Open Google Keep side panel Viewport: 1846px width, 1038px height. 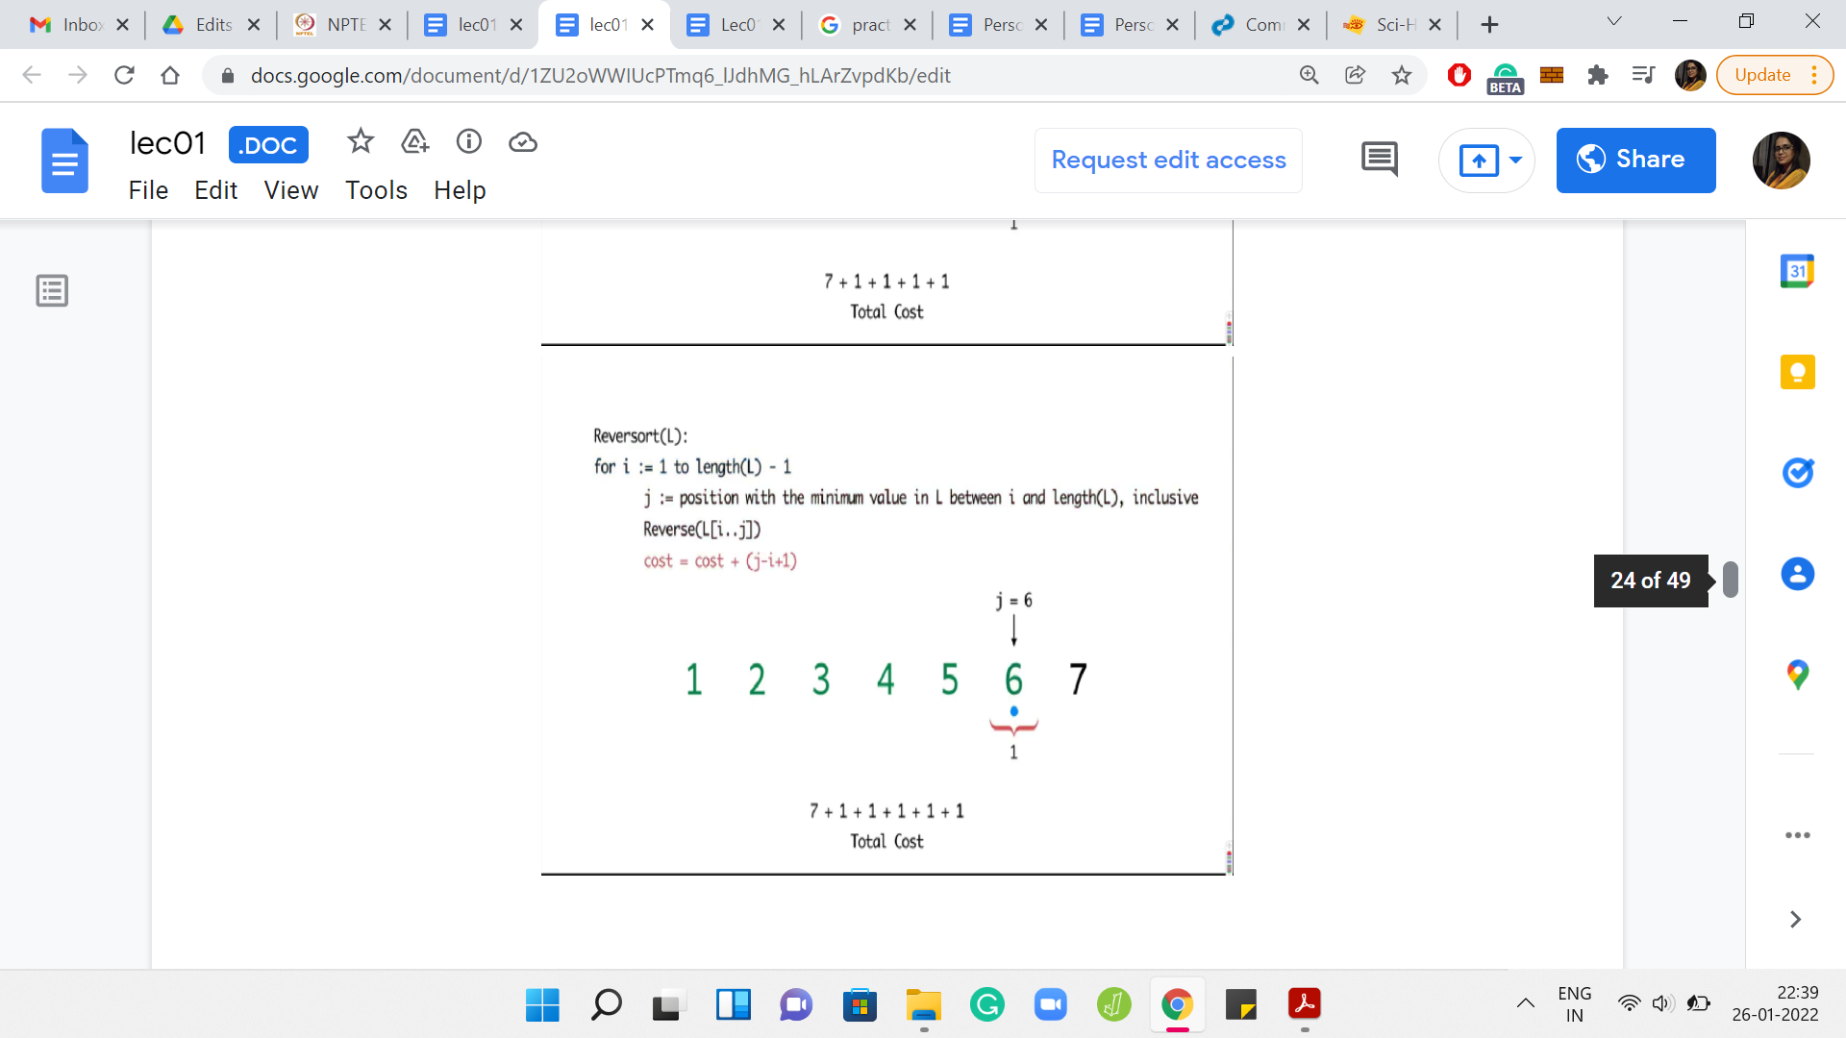(1796, 372)
